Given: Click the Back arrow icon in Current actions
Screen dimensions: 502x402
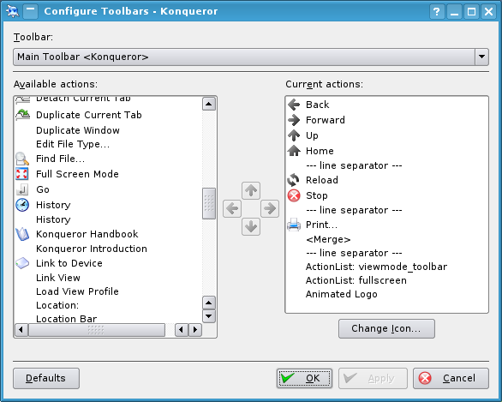Looking at the screenshot, I should coord(294,105).
